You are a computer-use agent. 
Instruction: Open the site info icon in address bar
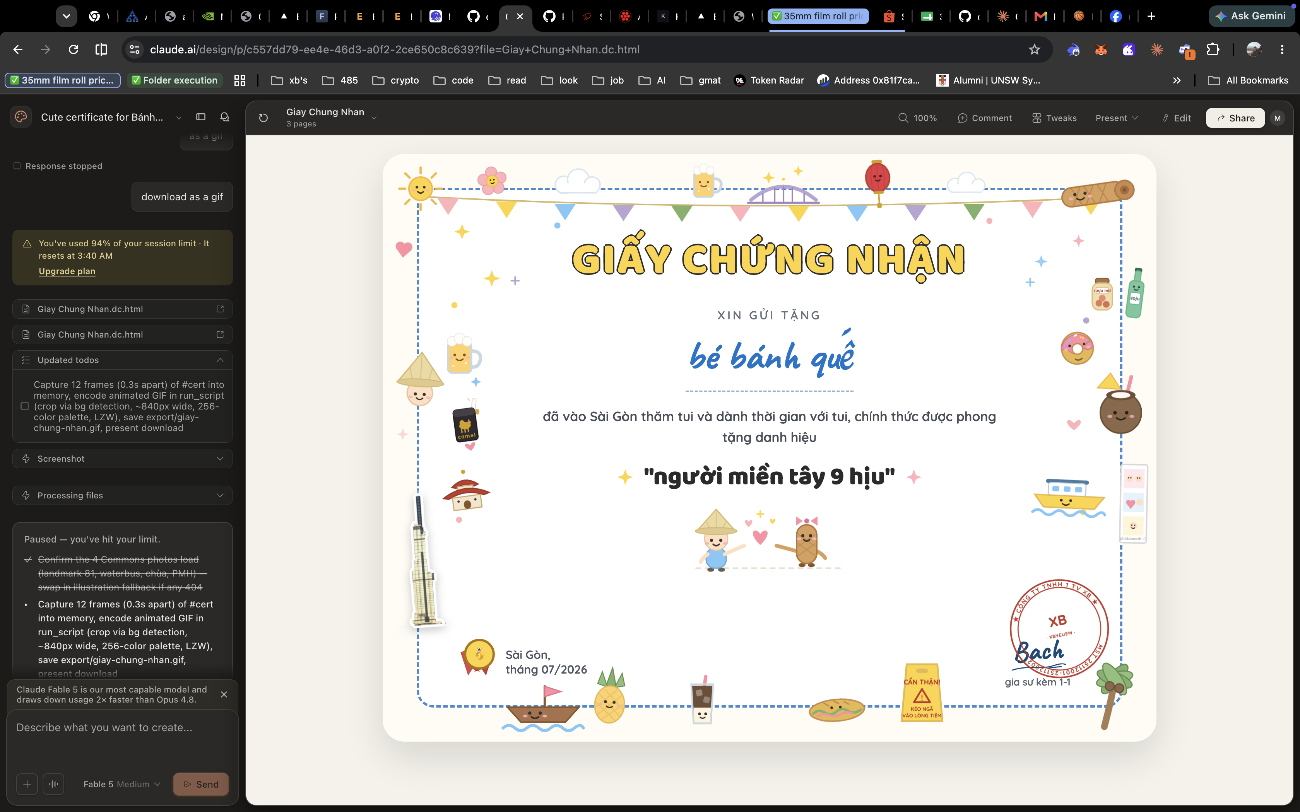click(x=134, y=49)
